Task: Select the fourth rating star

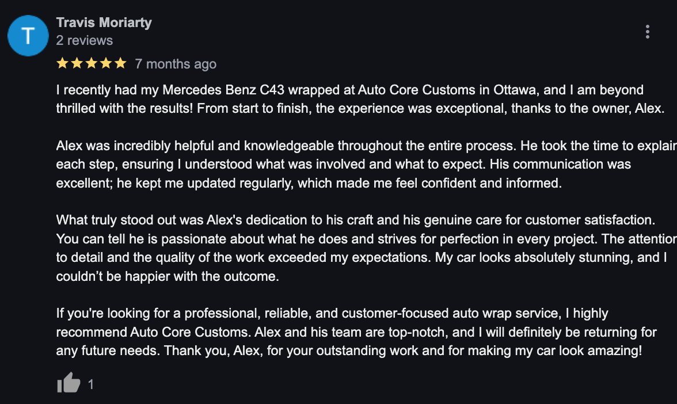Action: [x=106, y=63]
